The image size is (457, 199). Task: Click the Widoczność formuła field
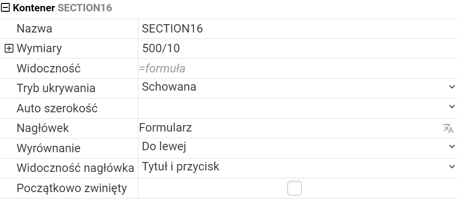coord(297,68)
